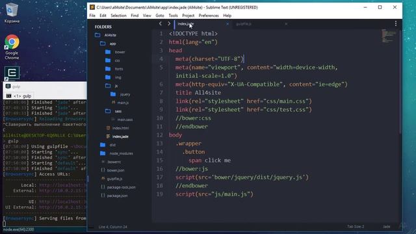Screen dimensions: 416x234
Task: Close the index.jade tab
Action: coord(227,24)
